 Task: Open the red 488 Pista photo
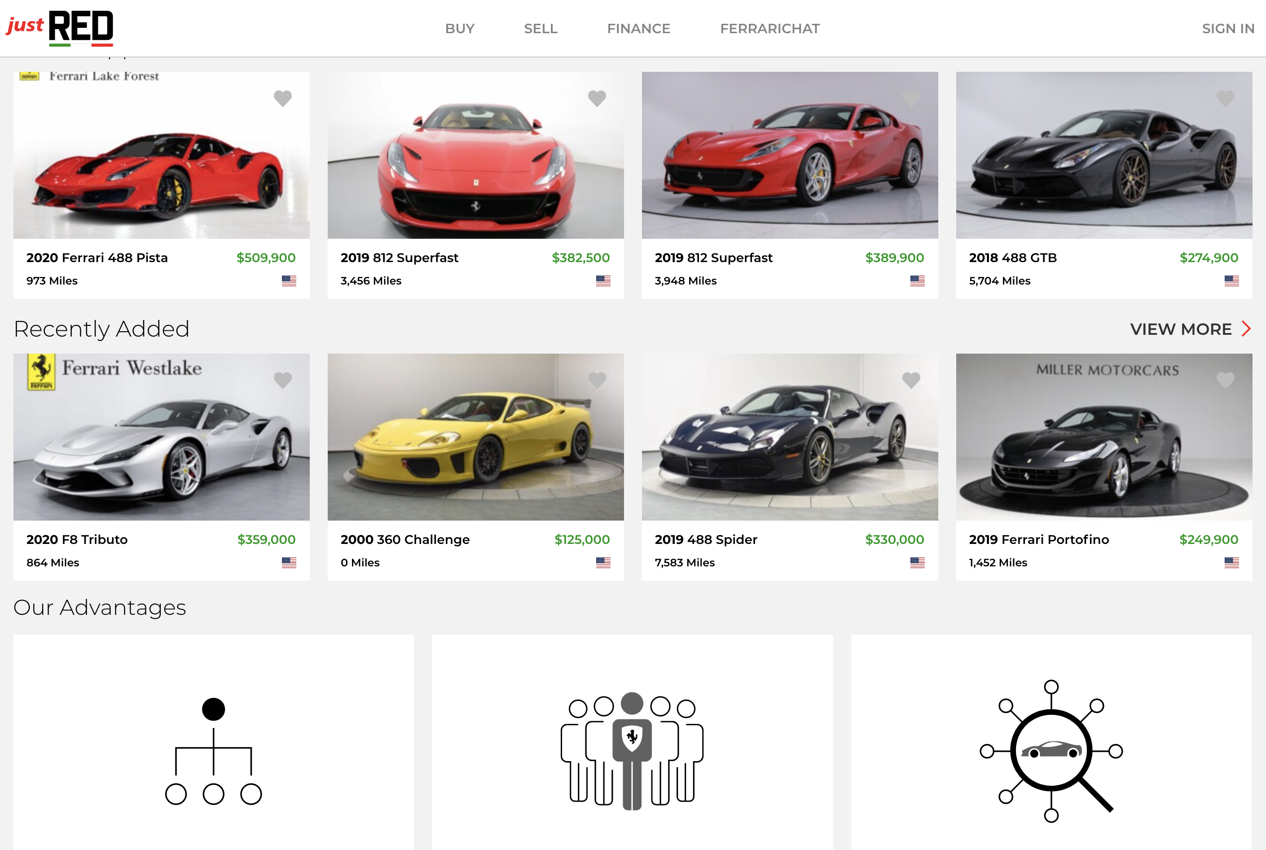[162, 155]
